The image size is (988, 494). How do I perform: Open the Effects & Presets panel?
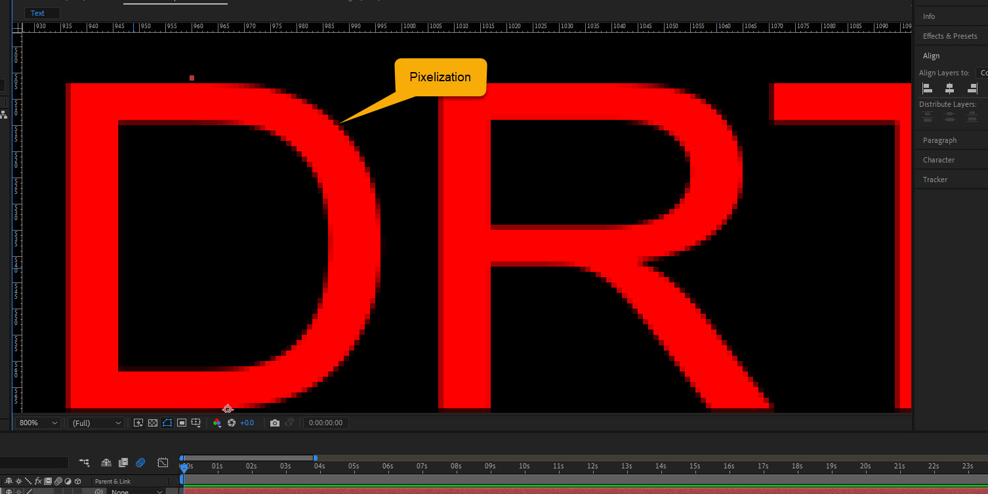(949, 35)
